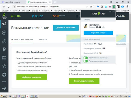
Task: Open a new tab with plus button
Action: (x=55, y=2)
